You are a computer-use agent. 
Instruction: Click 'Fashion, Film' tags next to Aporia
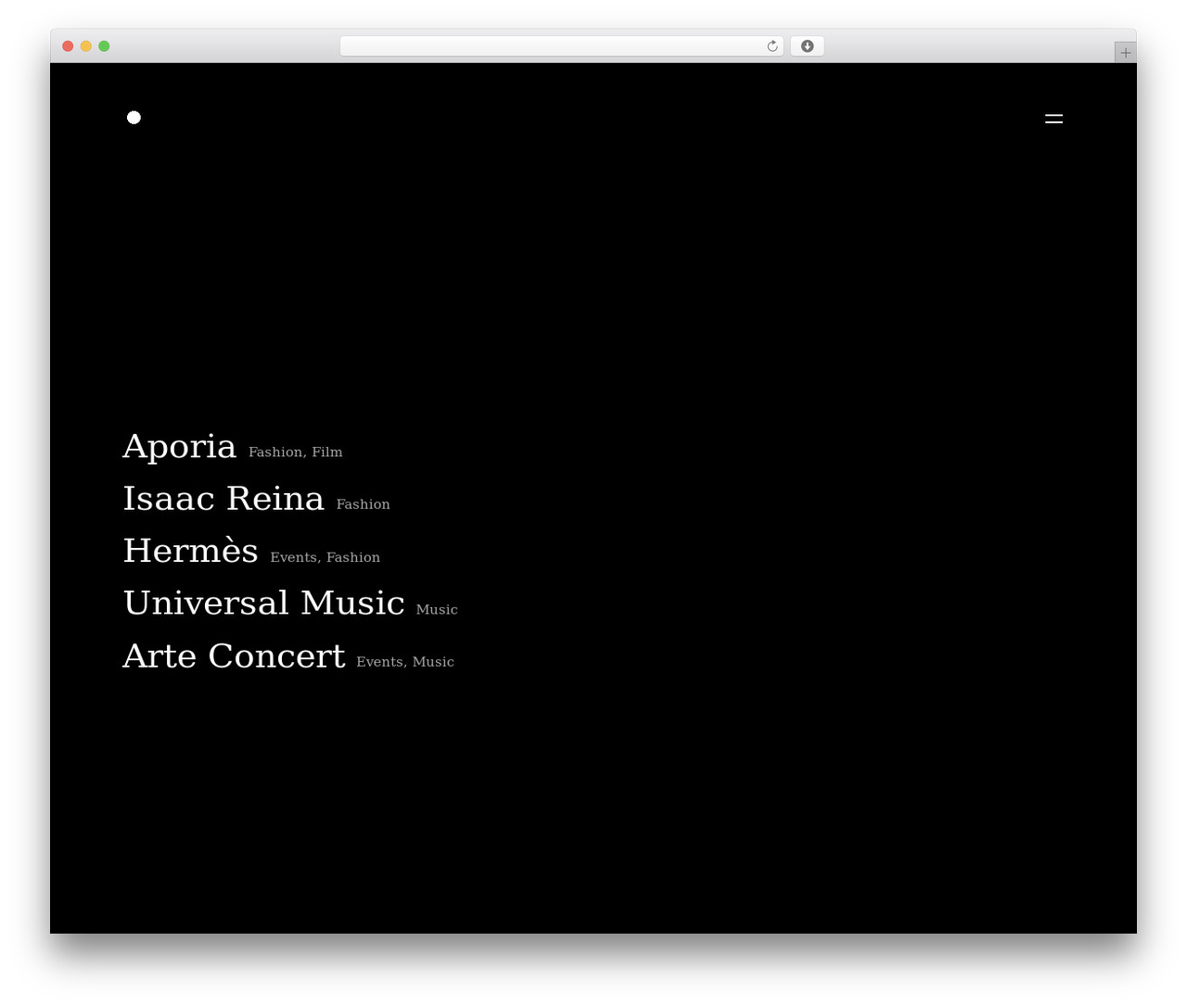[x=296, y=452]
